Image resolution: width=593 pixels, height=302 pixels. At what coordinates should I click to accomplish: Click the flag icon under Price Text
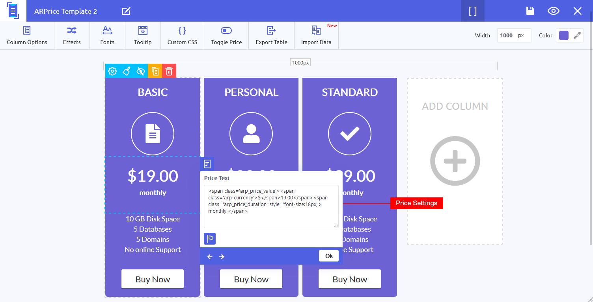click(x=210, y=239)
